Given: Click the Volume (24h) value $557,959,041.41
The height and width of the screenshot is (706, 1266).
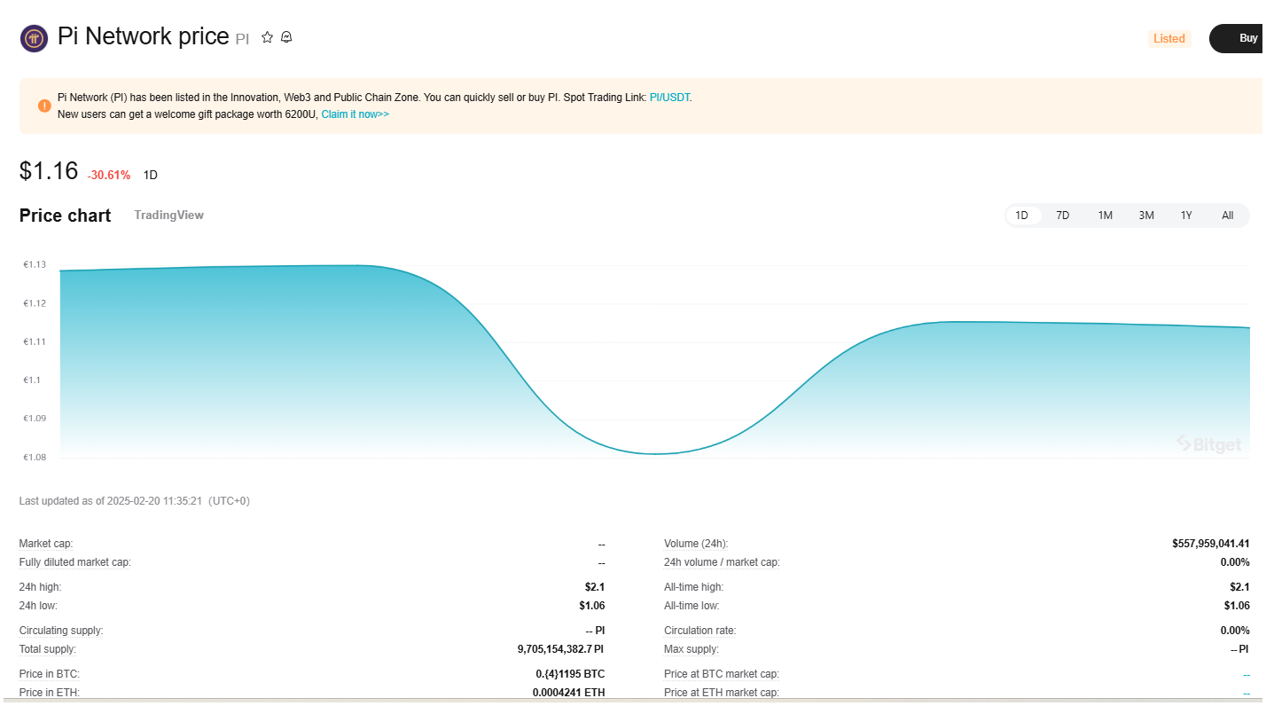Looking at the screenshot, I should (x=1210, y=544).
